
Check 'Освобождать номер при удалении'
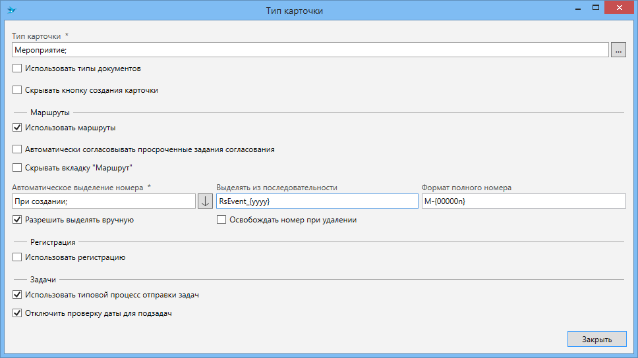(x=221, y=220)
